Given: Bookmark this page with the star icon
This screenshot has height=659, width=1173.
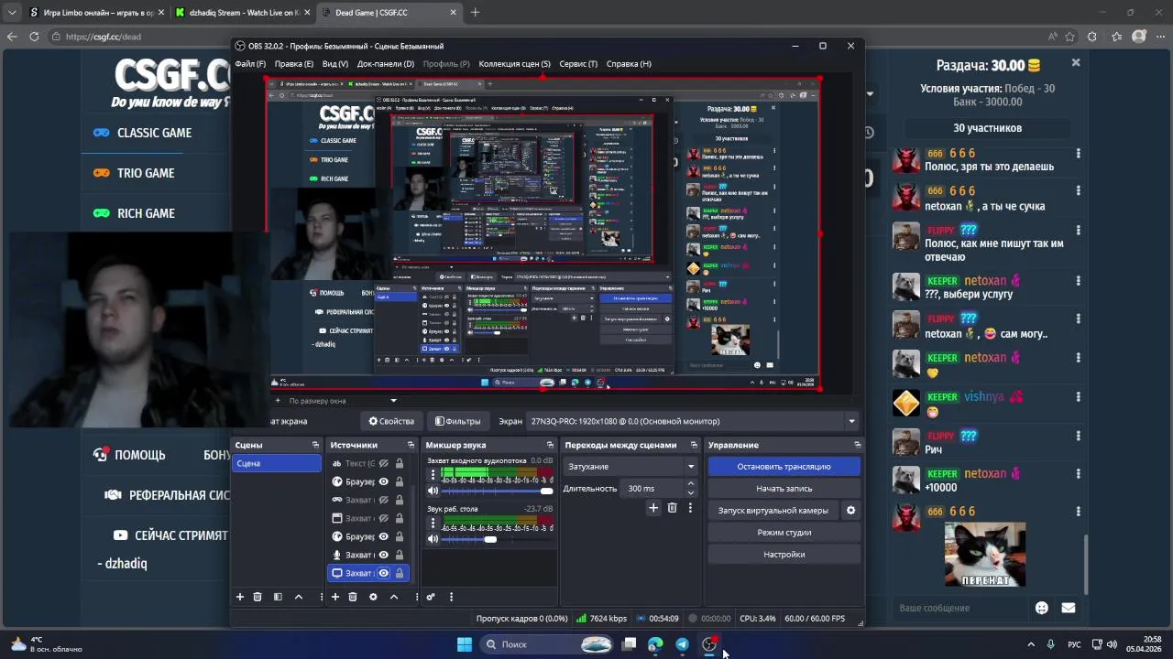Looking at the screenshot, I should 1069,37.
